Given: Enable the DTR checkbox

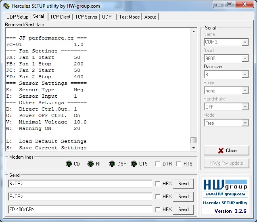Looking at the screenshot, I should (158, 164).
